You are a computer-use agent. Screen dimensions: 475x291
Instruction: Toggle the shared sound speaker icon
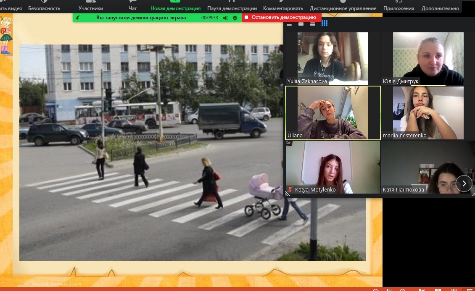pyautogui.click(x=226, y=18)
